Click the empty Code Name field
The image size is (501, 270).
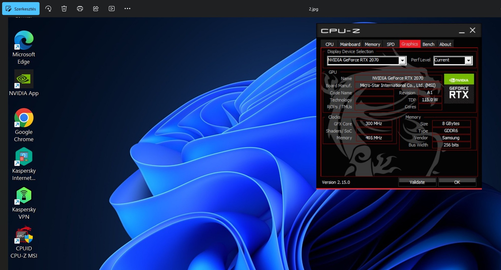374,93
